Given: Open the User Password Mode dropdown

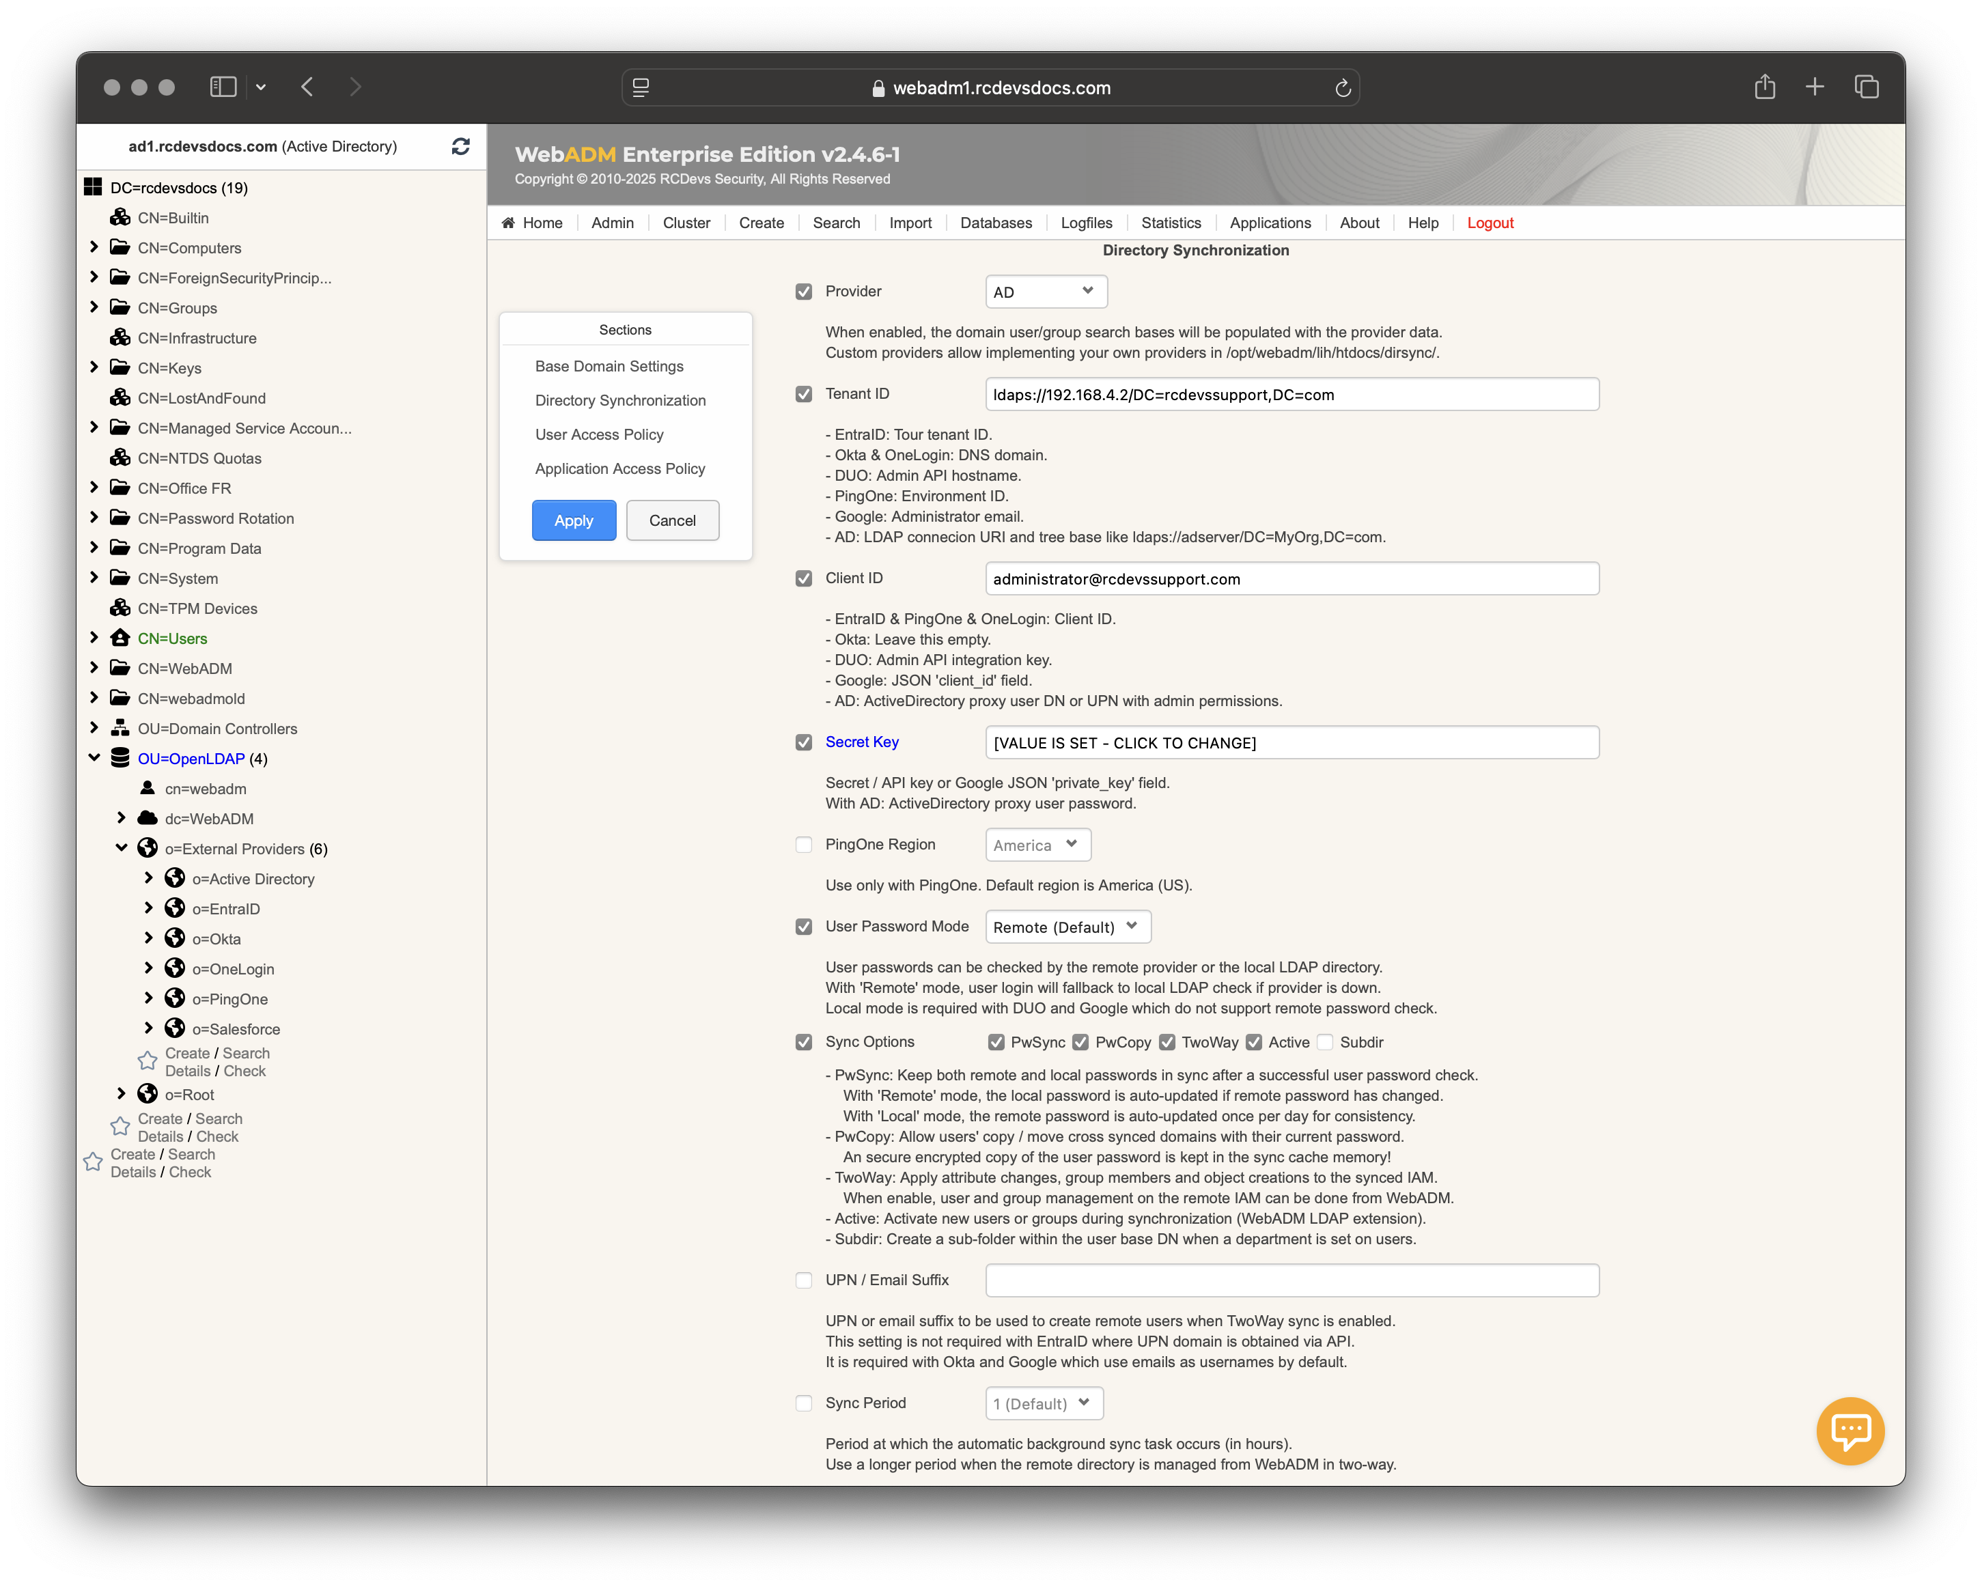Looking at the screenshot, I should (1067, 927).
